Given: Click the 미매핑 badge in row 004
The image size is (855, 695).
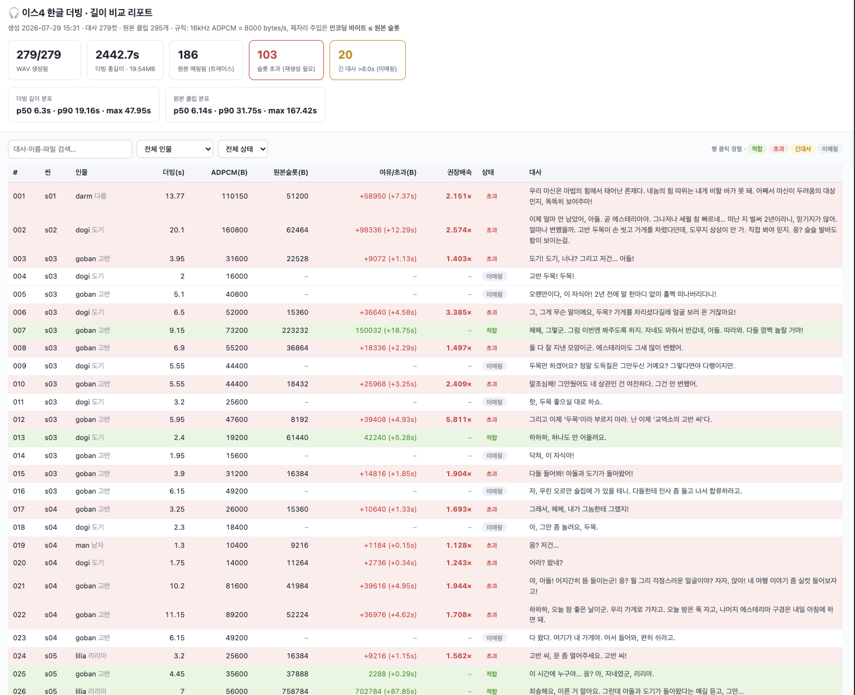Looking at the screenshot, I should click(x=494, y=276).
